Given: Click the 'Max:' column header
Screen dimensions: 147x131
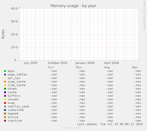Looking at the screenshot, I should (x=135, y=67).
